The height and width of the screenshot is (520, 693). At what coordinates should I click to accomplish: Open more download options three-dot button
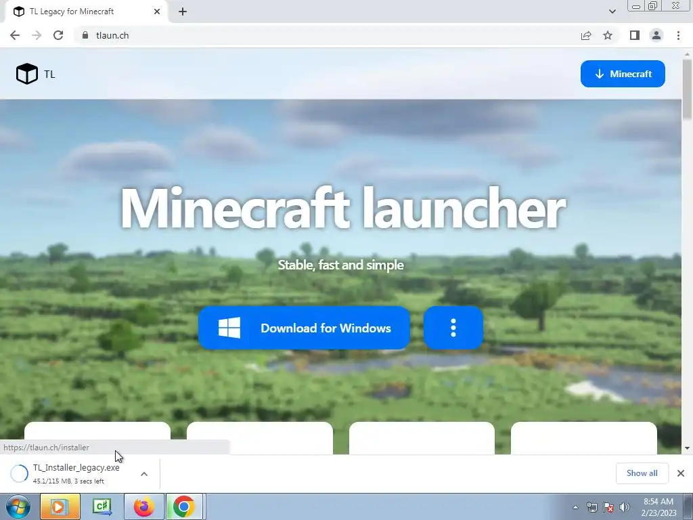point(453,328)
